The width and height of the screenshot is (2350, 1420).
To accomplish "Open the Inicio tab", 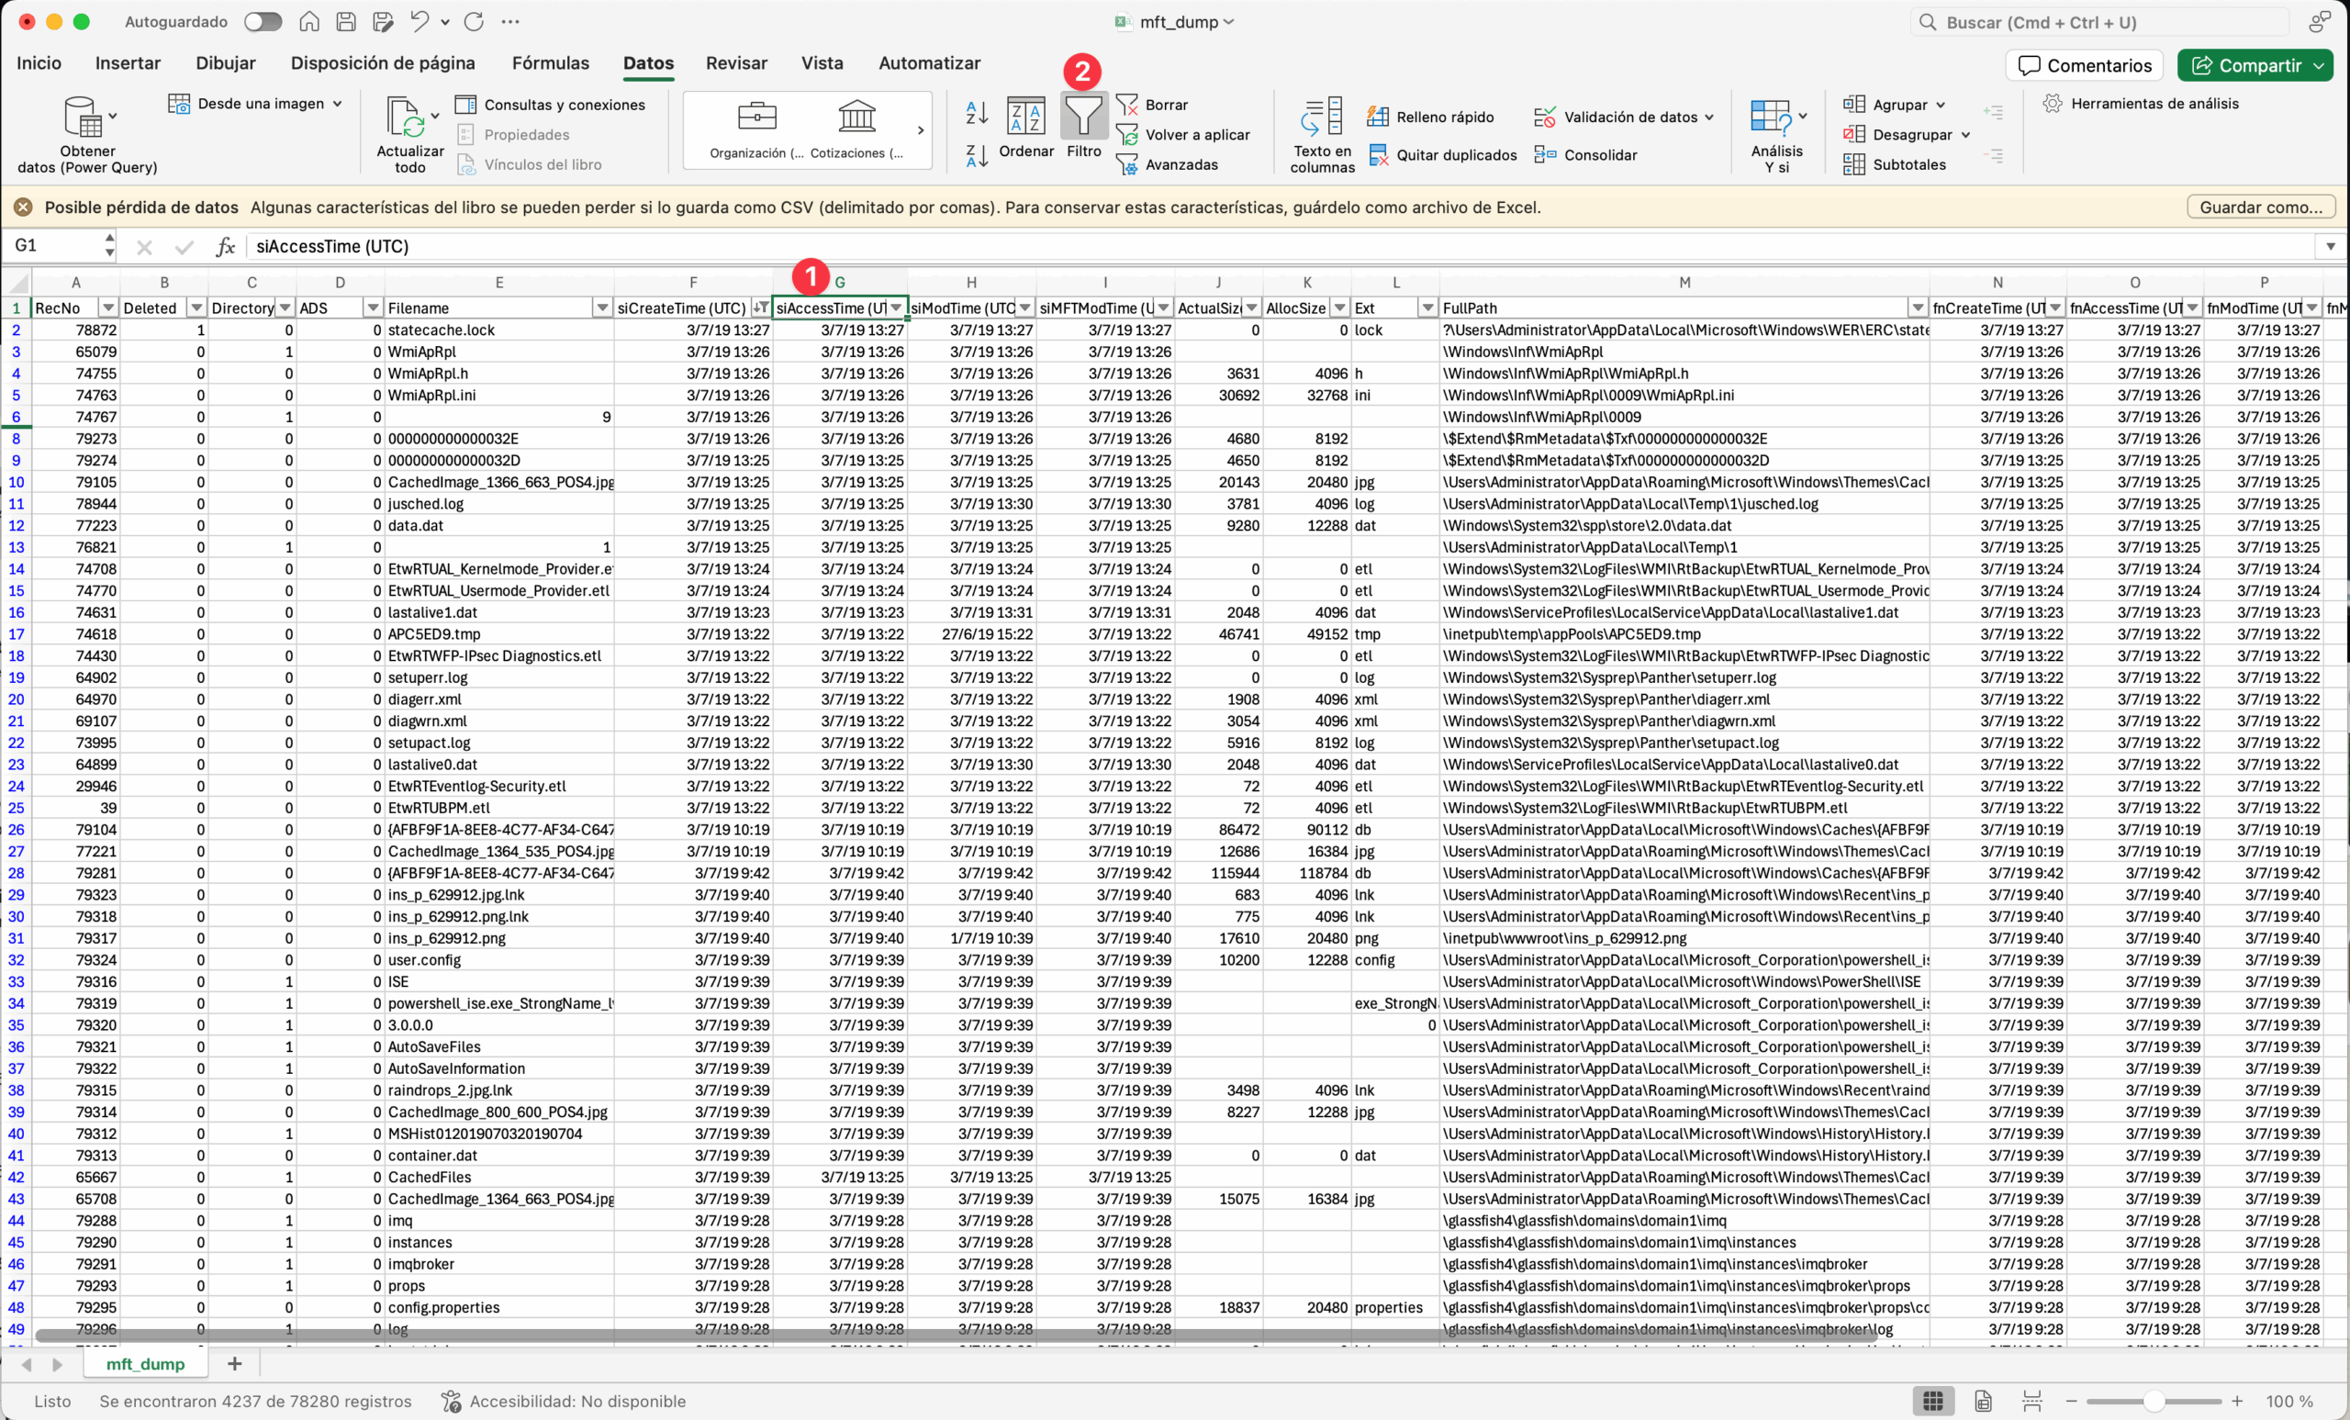I will coord(39,63).
